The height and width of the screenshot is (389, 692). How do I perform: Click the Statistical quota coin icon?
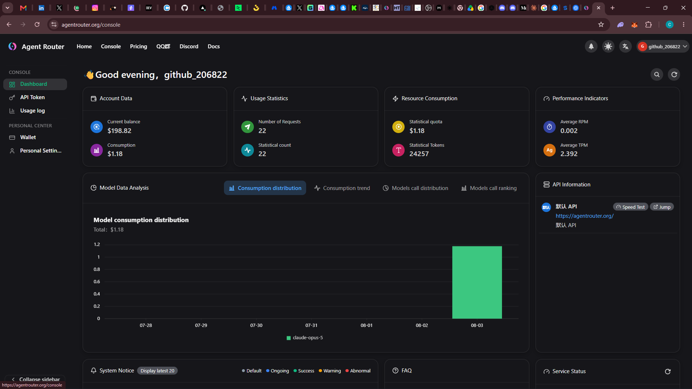tap(398, 127)
